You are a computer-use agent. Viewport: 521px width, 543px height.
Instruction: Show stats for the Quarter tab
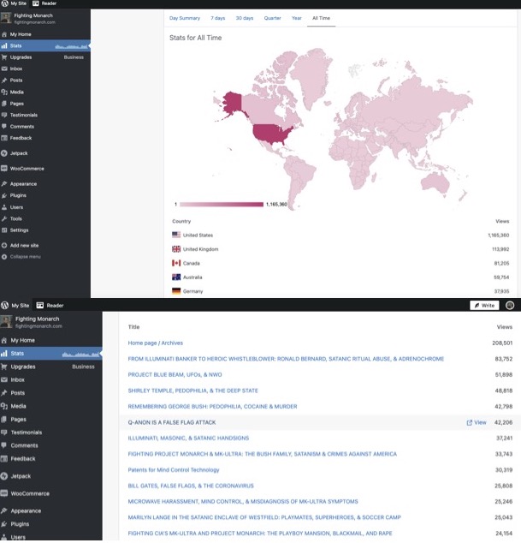272,18
